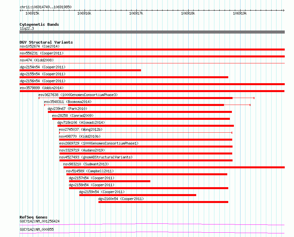Click the thin red line under nsv474
The height and width of the screenshot is (237, 294).
click(x=152, y=63)
